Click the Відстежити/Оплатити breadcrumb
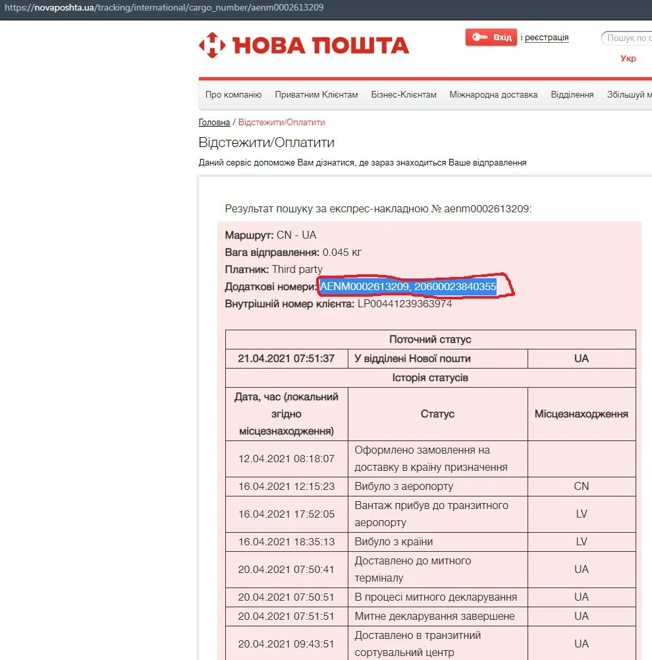 282,122
